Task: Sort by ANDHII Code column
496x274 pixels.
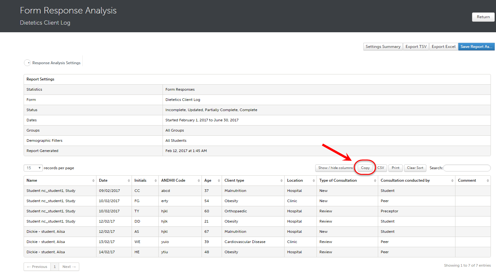Action: (180, 180)
